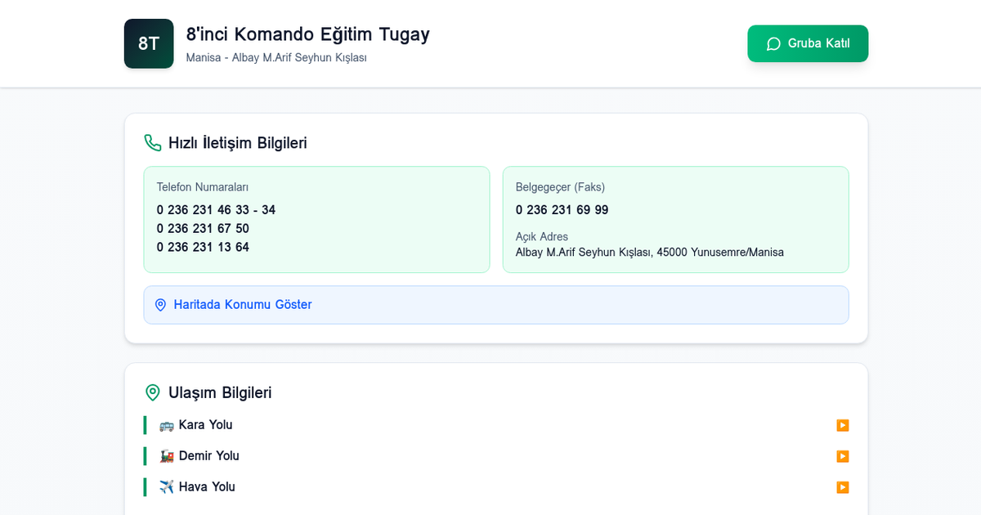981x515 pixels.
Task: Call number 0 236 231 46 33 - 34
Action: pyautogui.click(x=216, y=210)
